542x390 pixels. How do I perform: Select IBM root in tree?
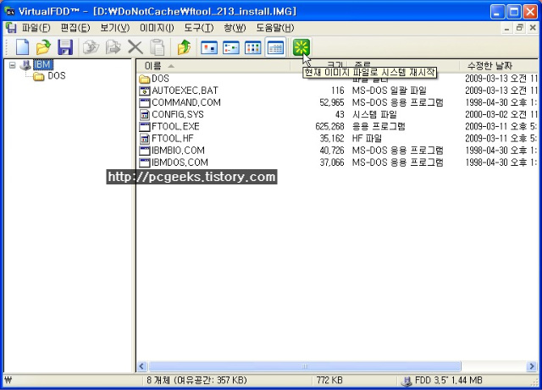coord(42,64)
